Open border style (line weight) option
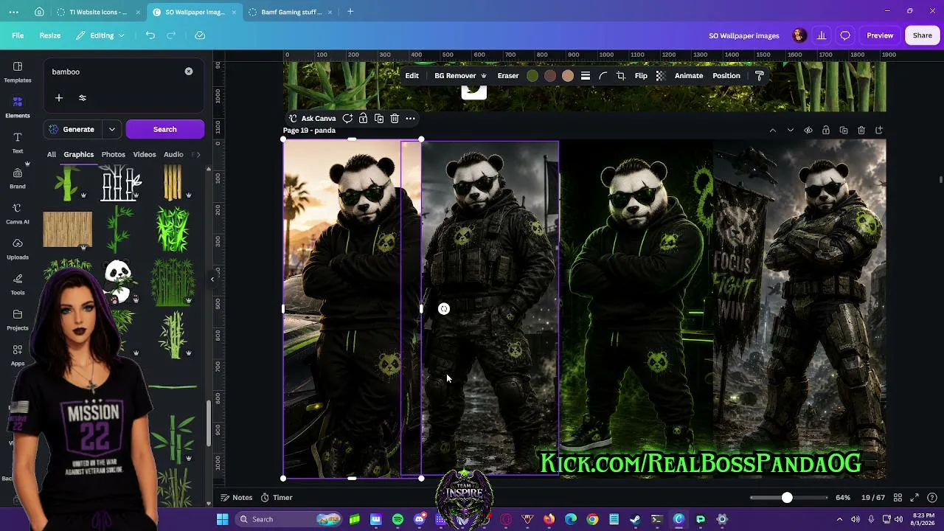 pyautogui.click(x=586, y=76)
